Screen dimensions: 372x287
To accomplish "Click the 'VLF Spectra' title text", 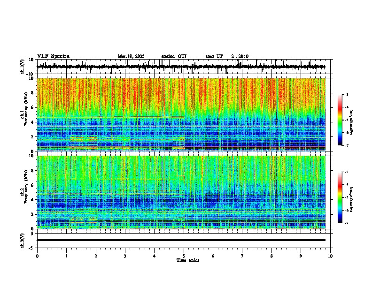I will [x=53, y=56].
